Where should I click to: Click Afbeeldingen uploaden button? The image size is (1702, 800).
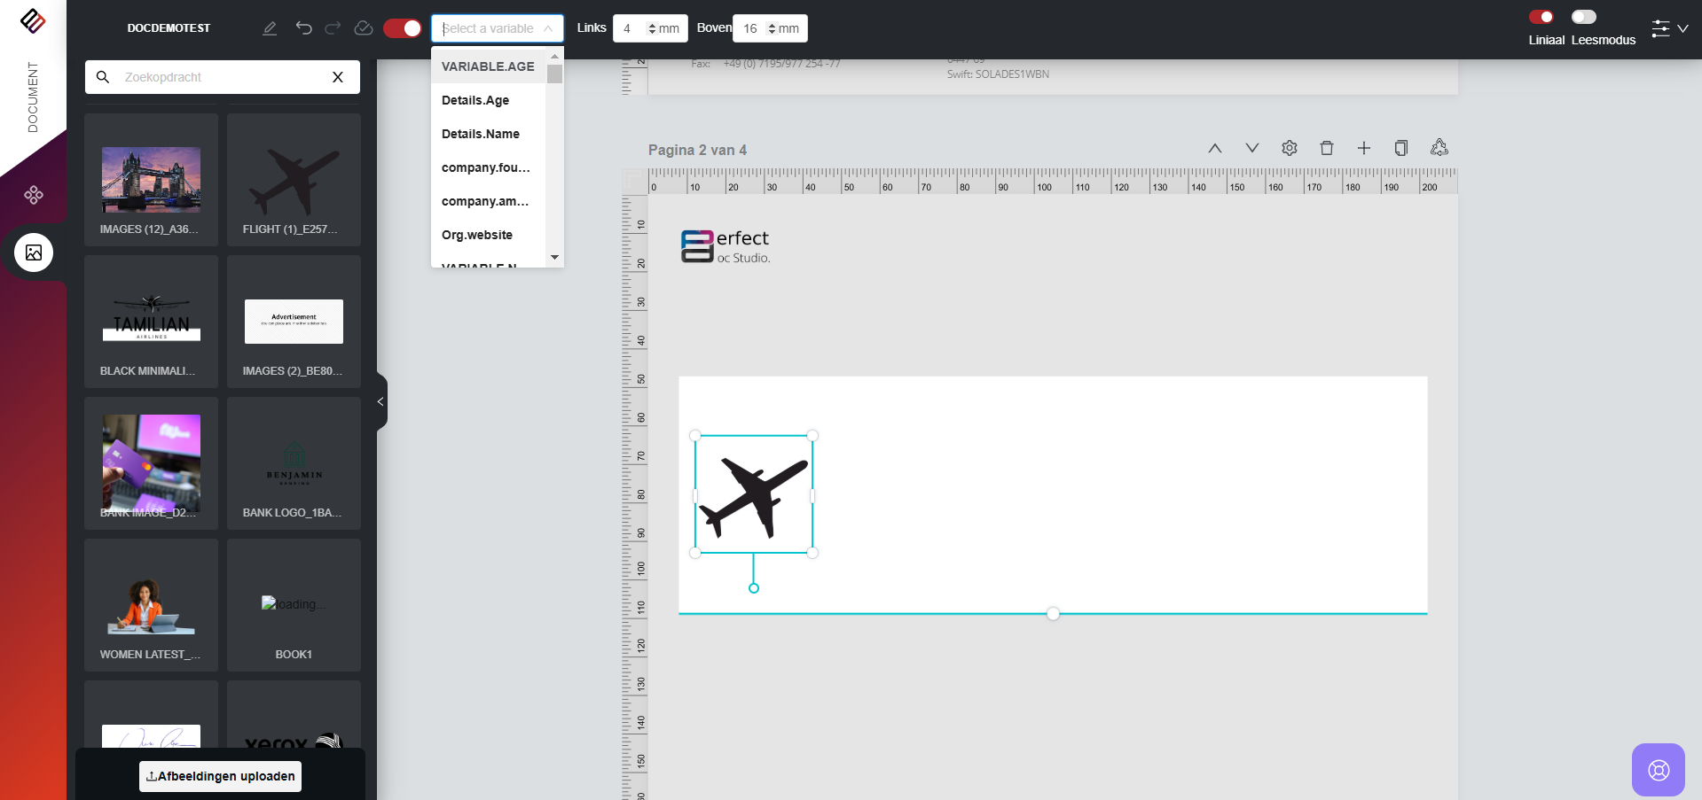pos(220,776)
